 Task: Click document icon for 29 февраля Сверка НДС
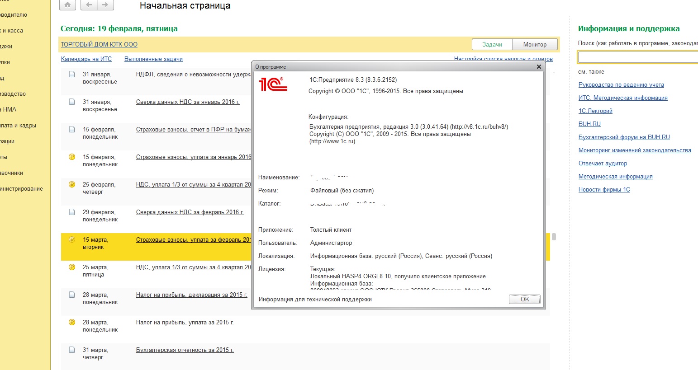(x=72, y=212)
